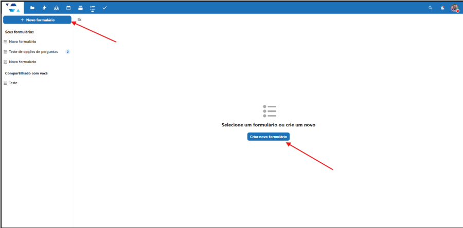Screen dimensions: 463x228
Task: Open the Calendar app icon
Action: (x=68, y=8)
